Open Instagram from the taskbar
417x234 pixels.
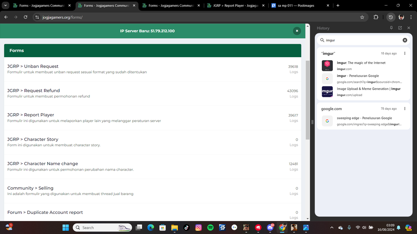tap(198, 227)
